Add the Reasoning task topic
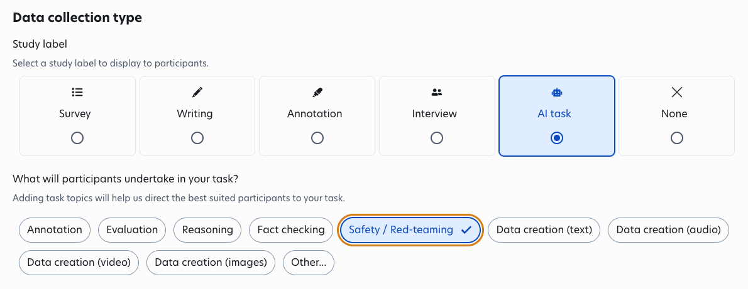The height and width of the screenshot is (289, 748). pos(207,230)
